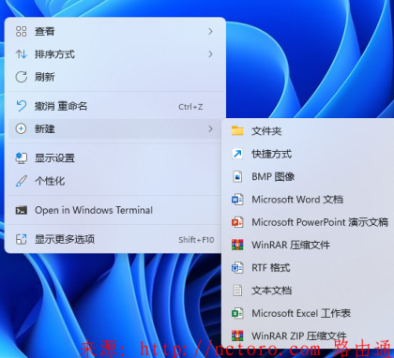Click the BMP image file icon
The width and height of the screenshot is (394, 358).
[x=237, y=176]
